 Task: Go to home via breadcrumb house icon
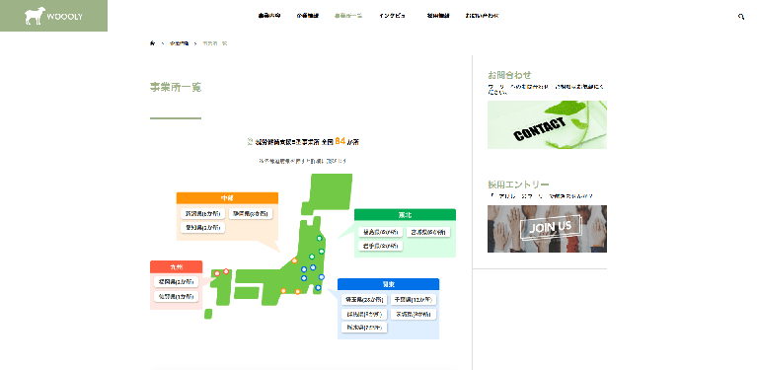pos(153,43)
